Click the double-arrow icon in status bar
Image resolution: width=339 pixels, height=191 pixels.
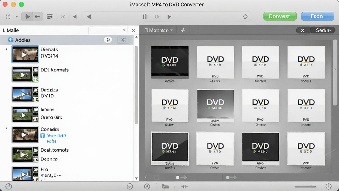pyautogui.click(x=184, y=186)
